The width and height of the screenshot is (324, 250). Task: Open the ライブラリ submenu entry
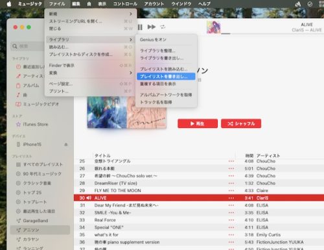[x=90, y=40]
